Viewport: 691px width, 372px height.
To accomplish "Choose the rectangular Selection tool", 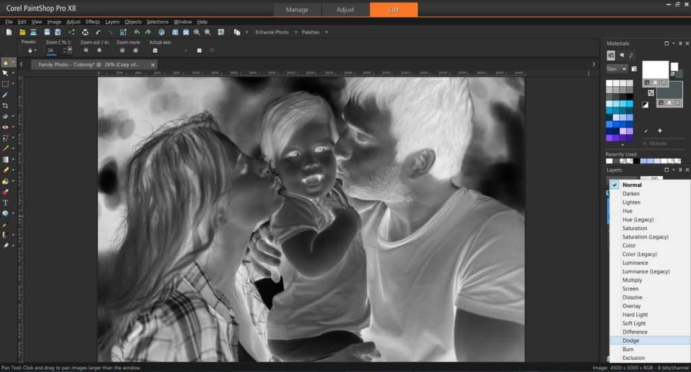I will pos(5,84).
